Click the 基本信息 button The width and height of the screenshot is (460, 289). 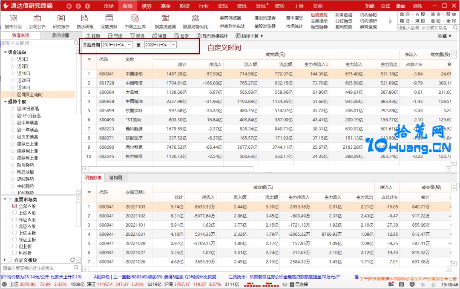click(x=294, y=18)
